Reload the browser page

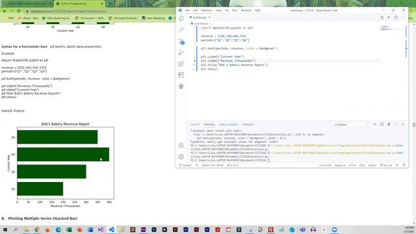[19, 12]
